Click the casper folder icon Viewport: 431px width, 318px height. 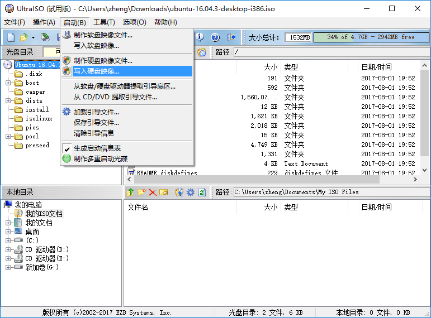(x=18, y=91)
